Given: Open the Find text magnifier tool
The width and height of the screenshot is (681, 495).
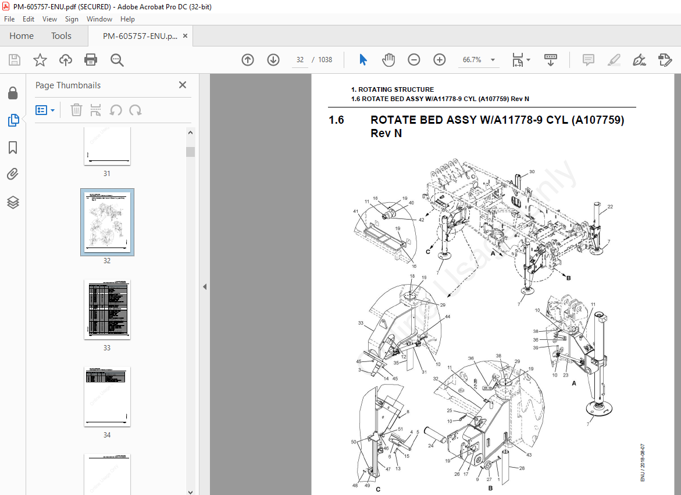Looking at the screenshot, I should (x=117, y=60).
